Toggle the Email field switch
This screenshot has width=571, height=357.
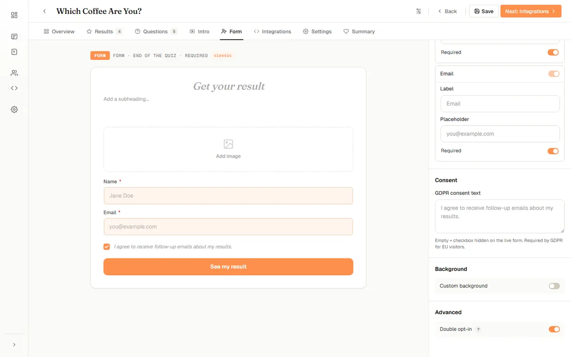coord(554,74)
